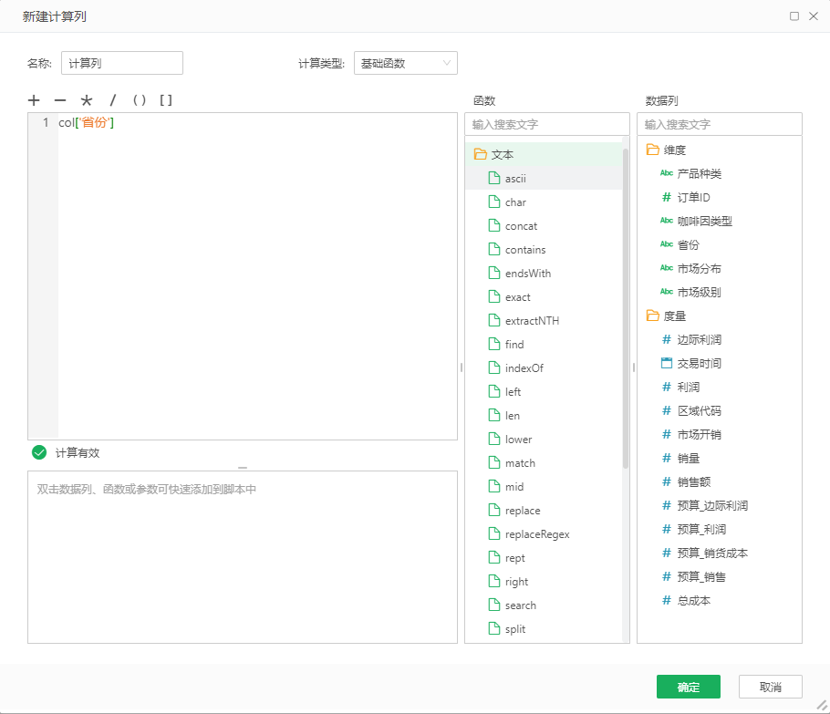Collapse the 维度 folder
830x714 pixels.
click(x=653, y=150)
